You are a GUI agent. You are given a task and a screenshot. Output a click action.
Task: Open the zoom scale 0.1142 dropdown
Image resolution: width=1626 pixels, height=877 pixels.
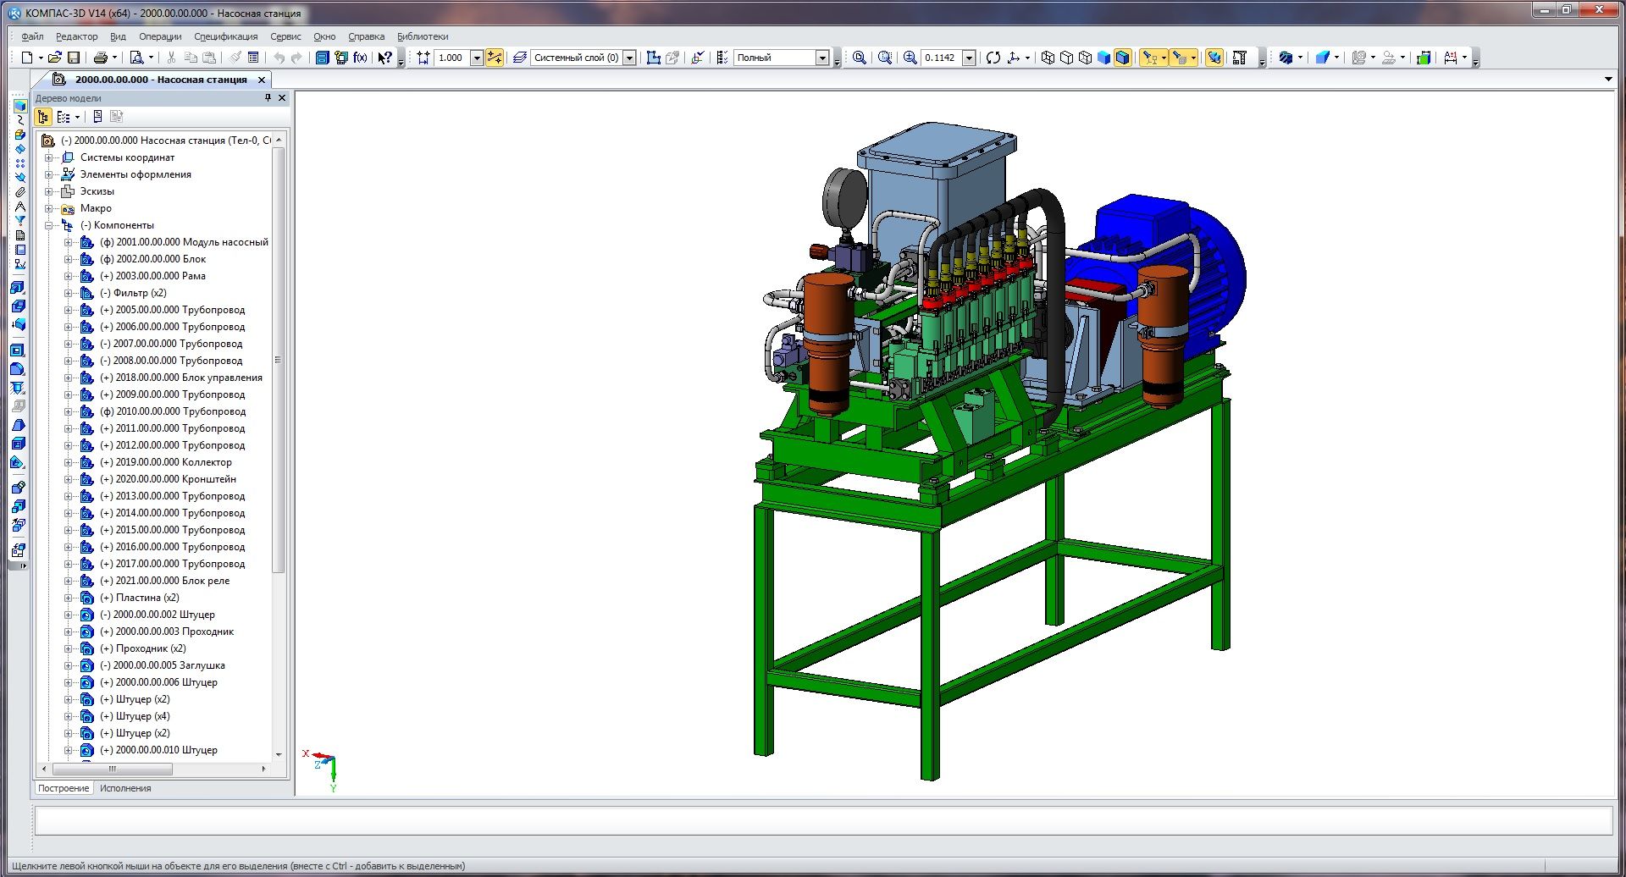pyautogui.click(x=969, y=58)
